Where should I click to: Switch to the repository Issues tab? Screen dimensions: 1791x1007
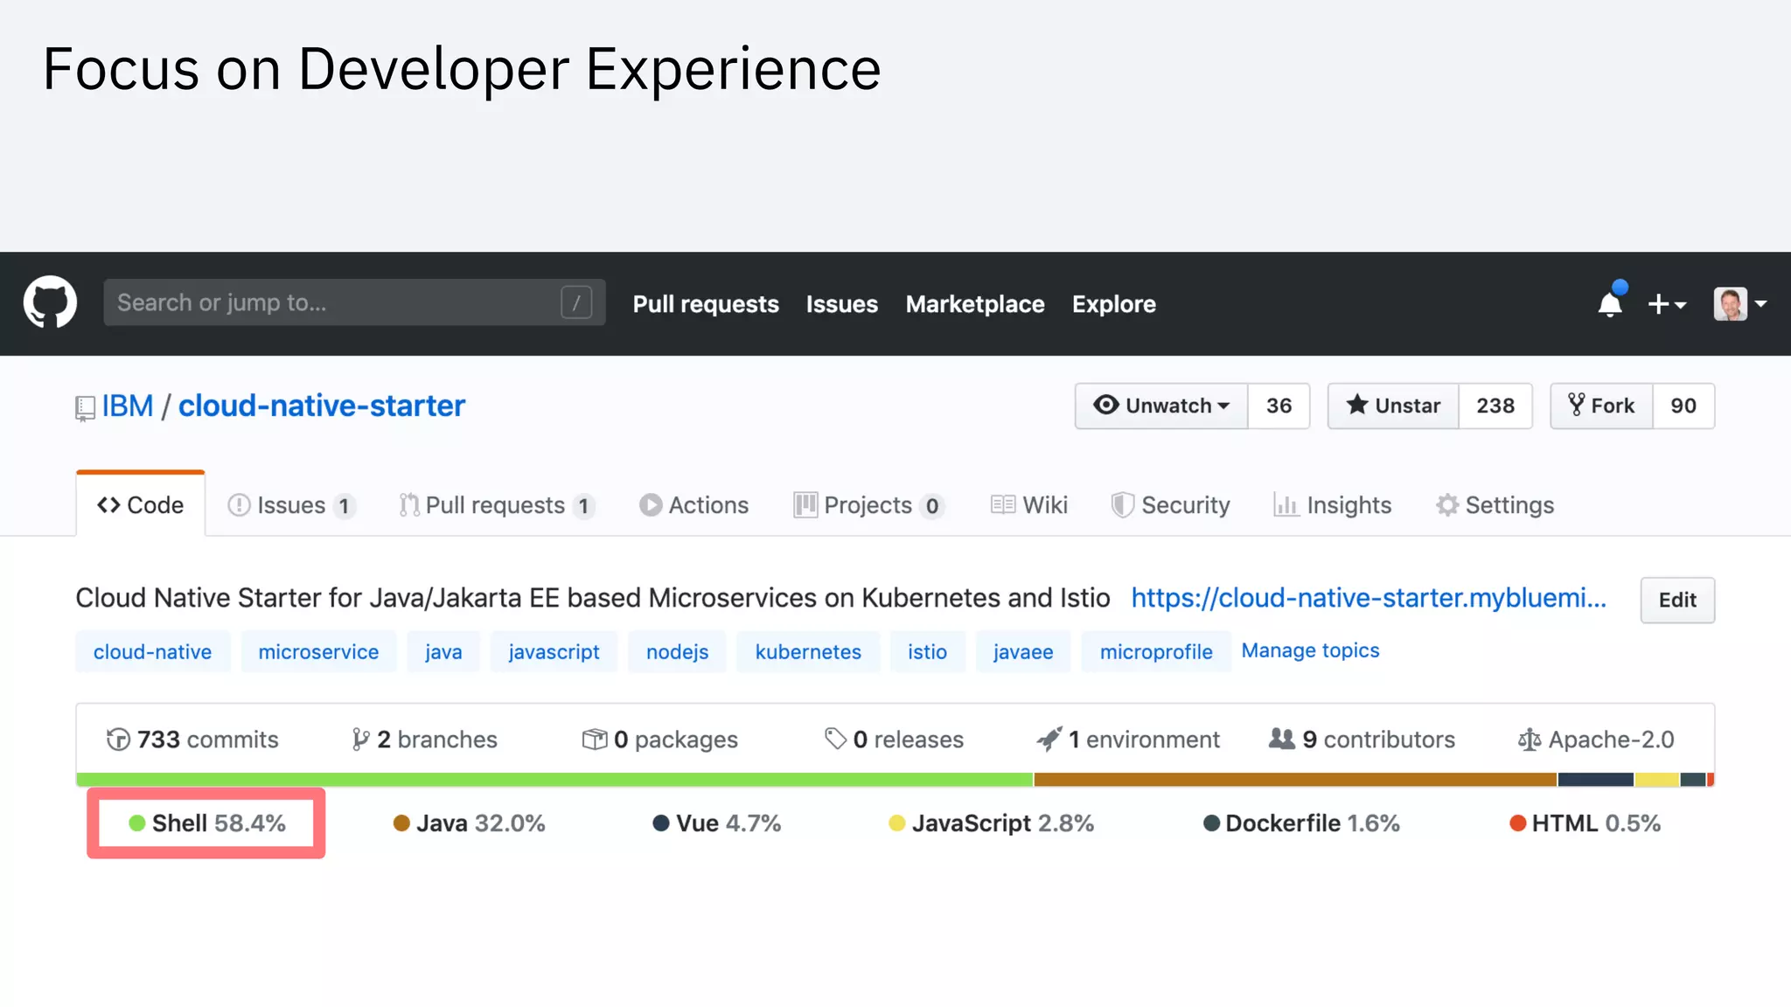pyautogui.click(x=291, y=505)
